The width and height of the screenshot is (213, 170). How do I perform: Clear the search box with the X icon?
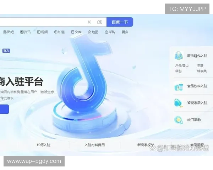(89, 22)
